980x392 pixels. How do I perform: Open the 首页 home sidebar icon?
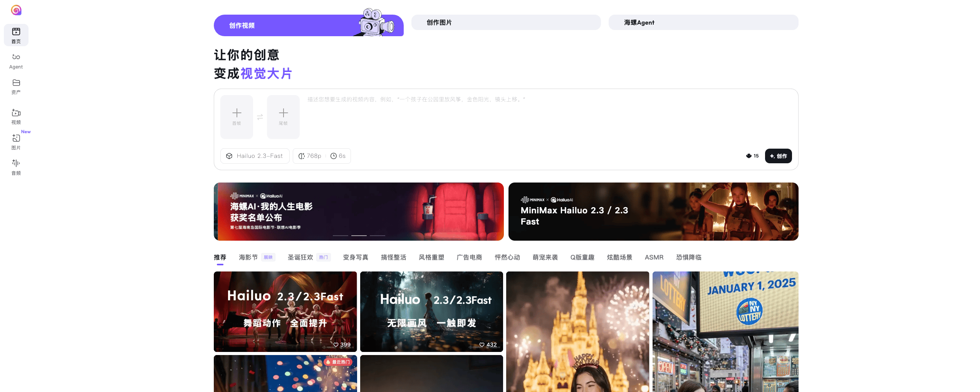point(16,35)
